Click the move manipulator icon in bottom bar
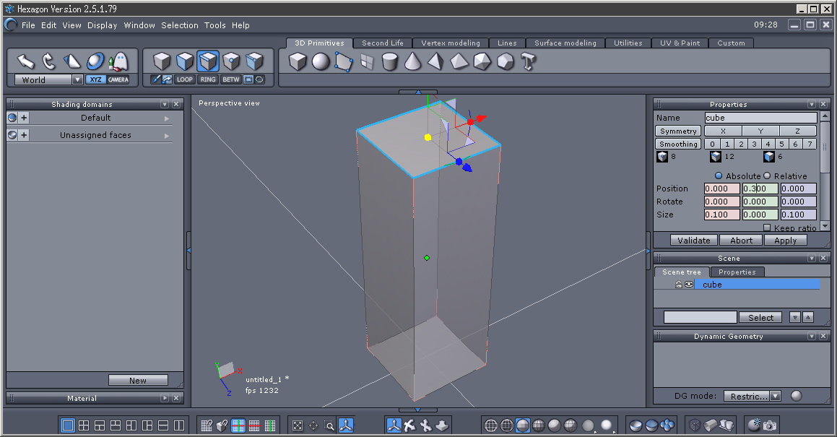Screen dimensions: 837x437 click(394, 425)
